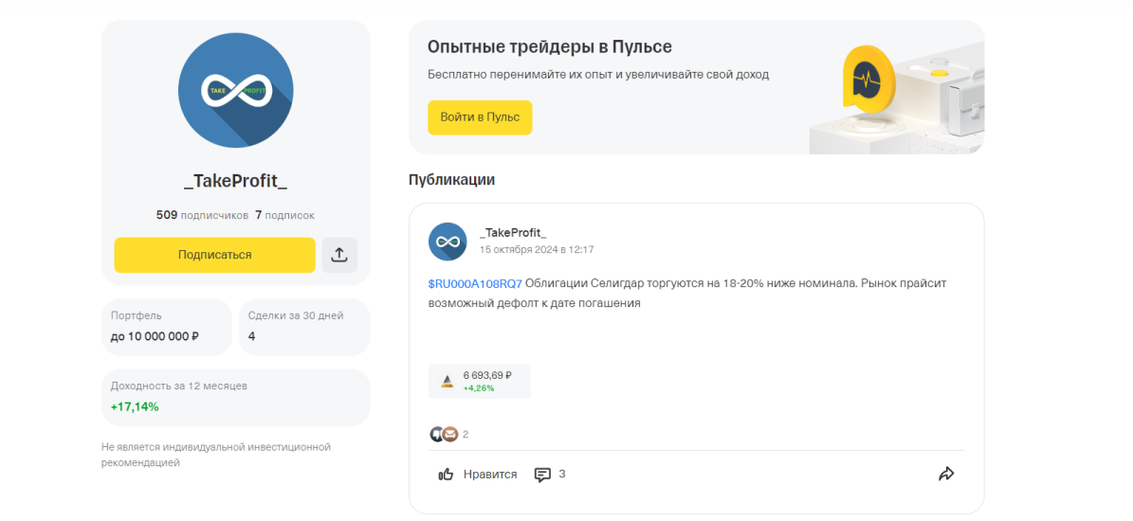Click the Селигдар stock logo icon
This screenshot has width=1133, height=521.
(x=447, y=381)
